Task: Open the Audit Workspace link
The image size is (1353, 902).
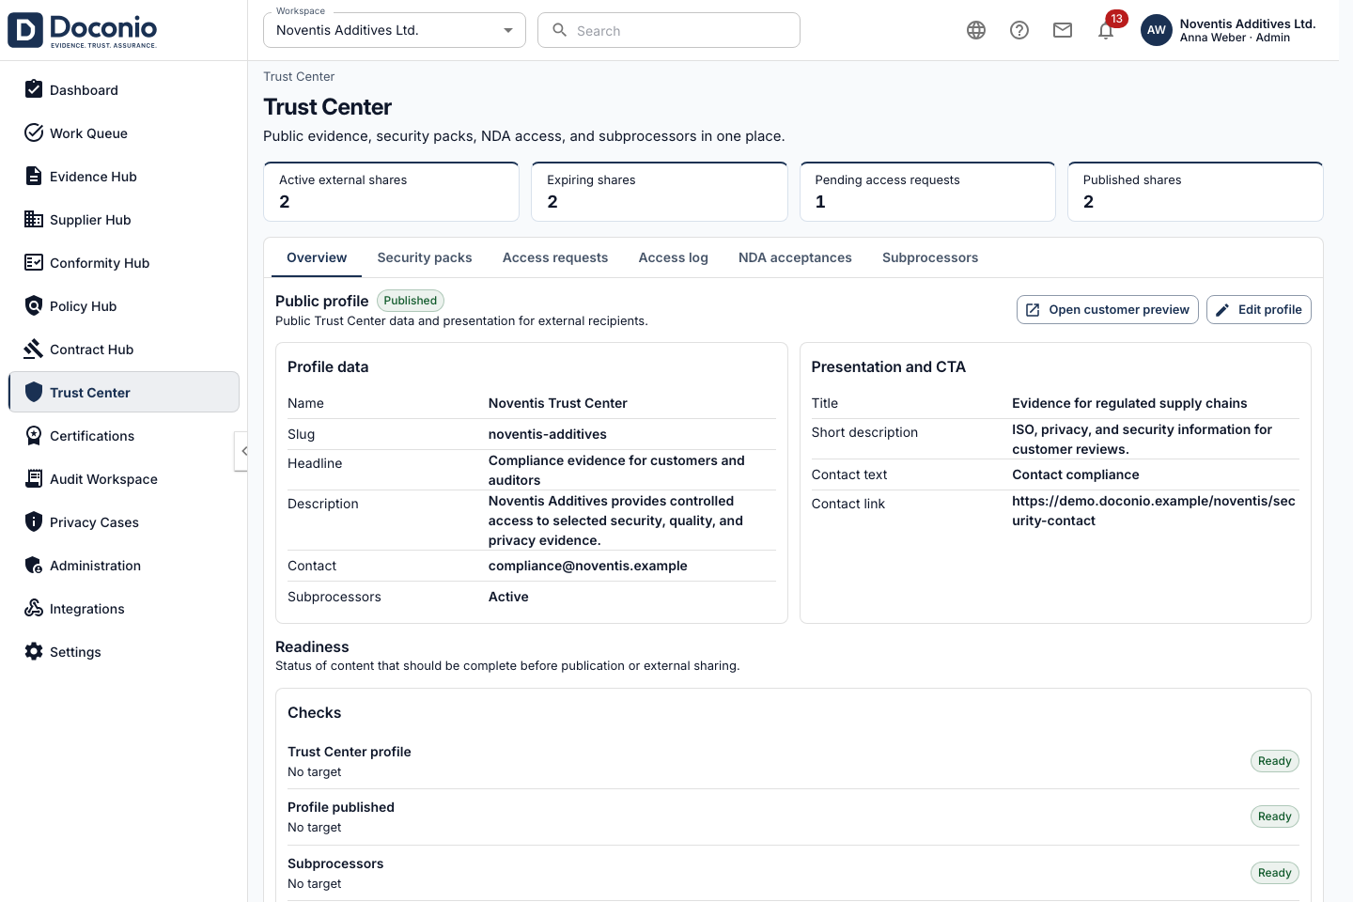Action: tap(124, 478)
